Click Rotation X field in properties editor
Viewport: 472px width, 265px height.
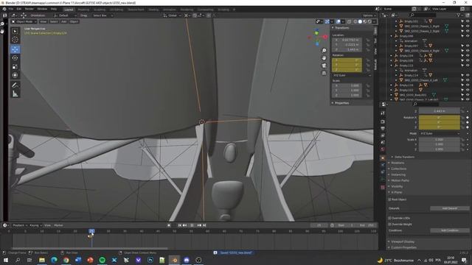click(440, 118)
